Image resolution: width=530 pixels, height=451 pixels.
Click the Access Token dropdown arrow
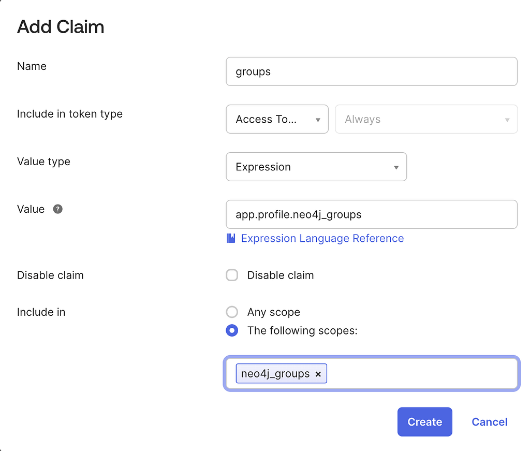tap(318, 120)
